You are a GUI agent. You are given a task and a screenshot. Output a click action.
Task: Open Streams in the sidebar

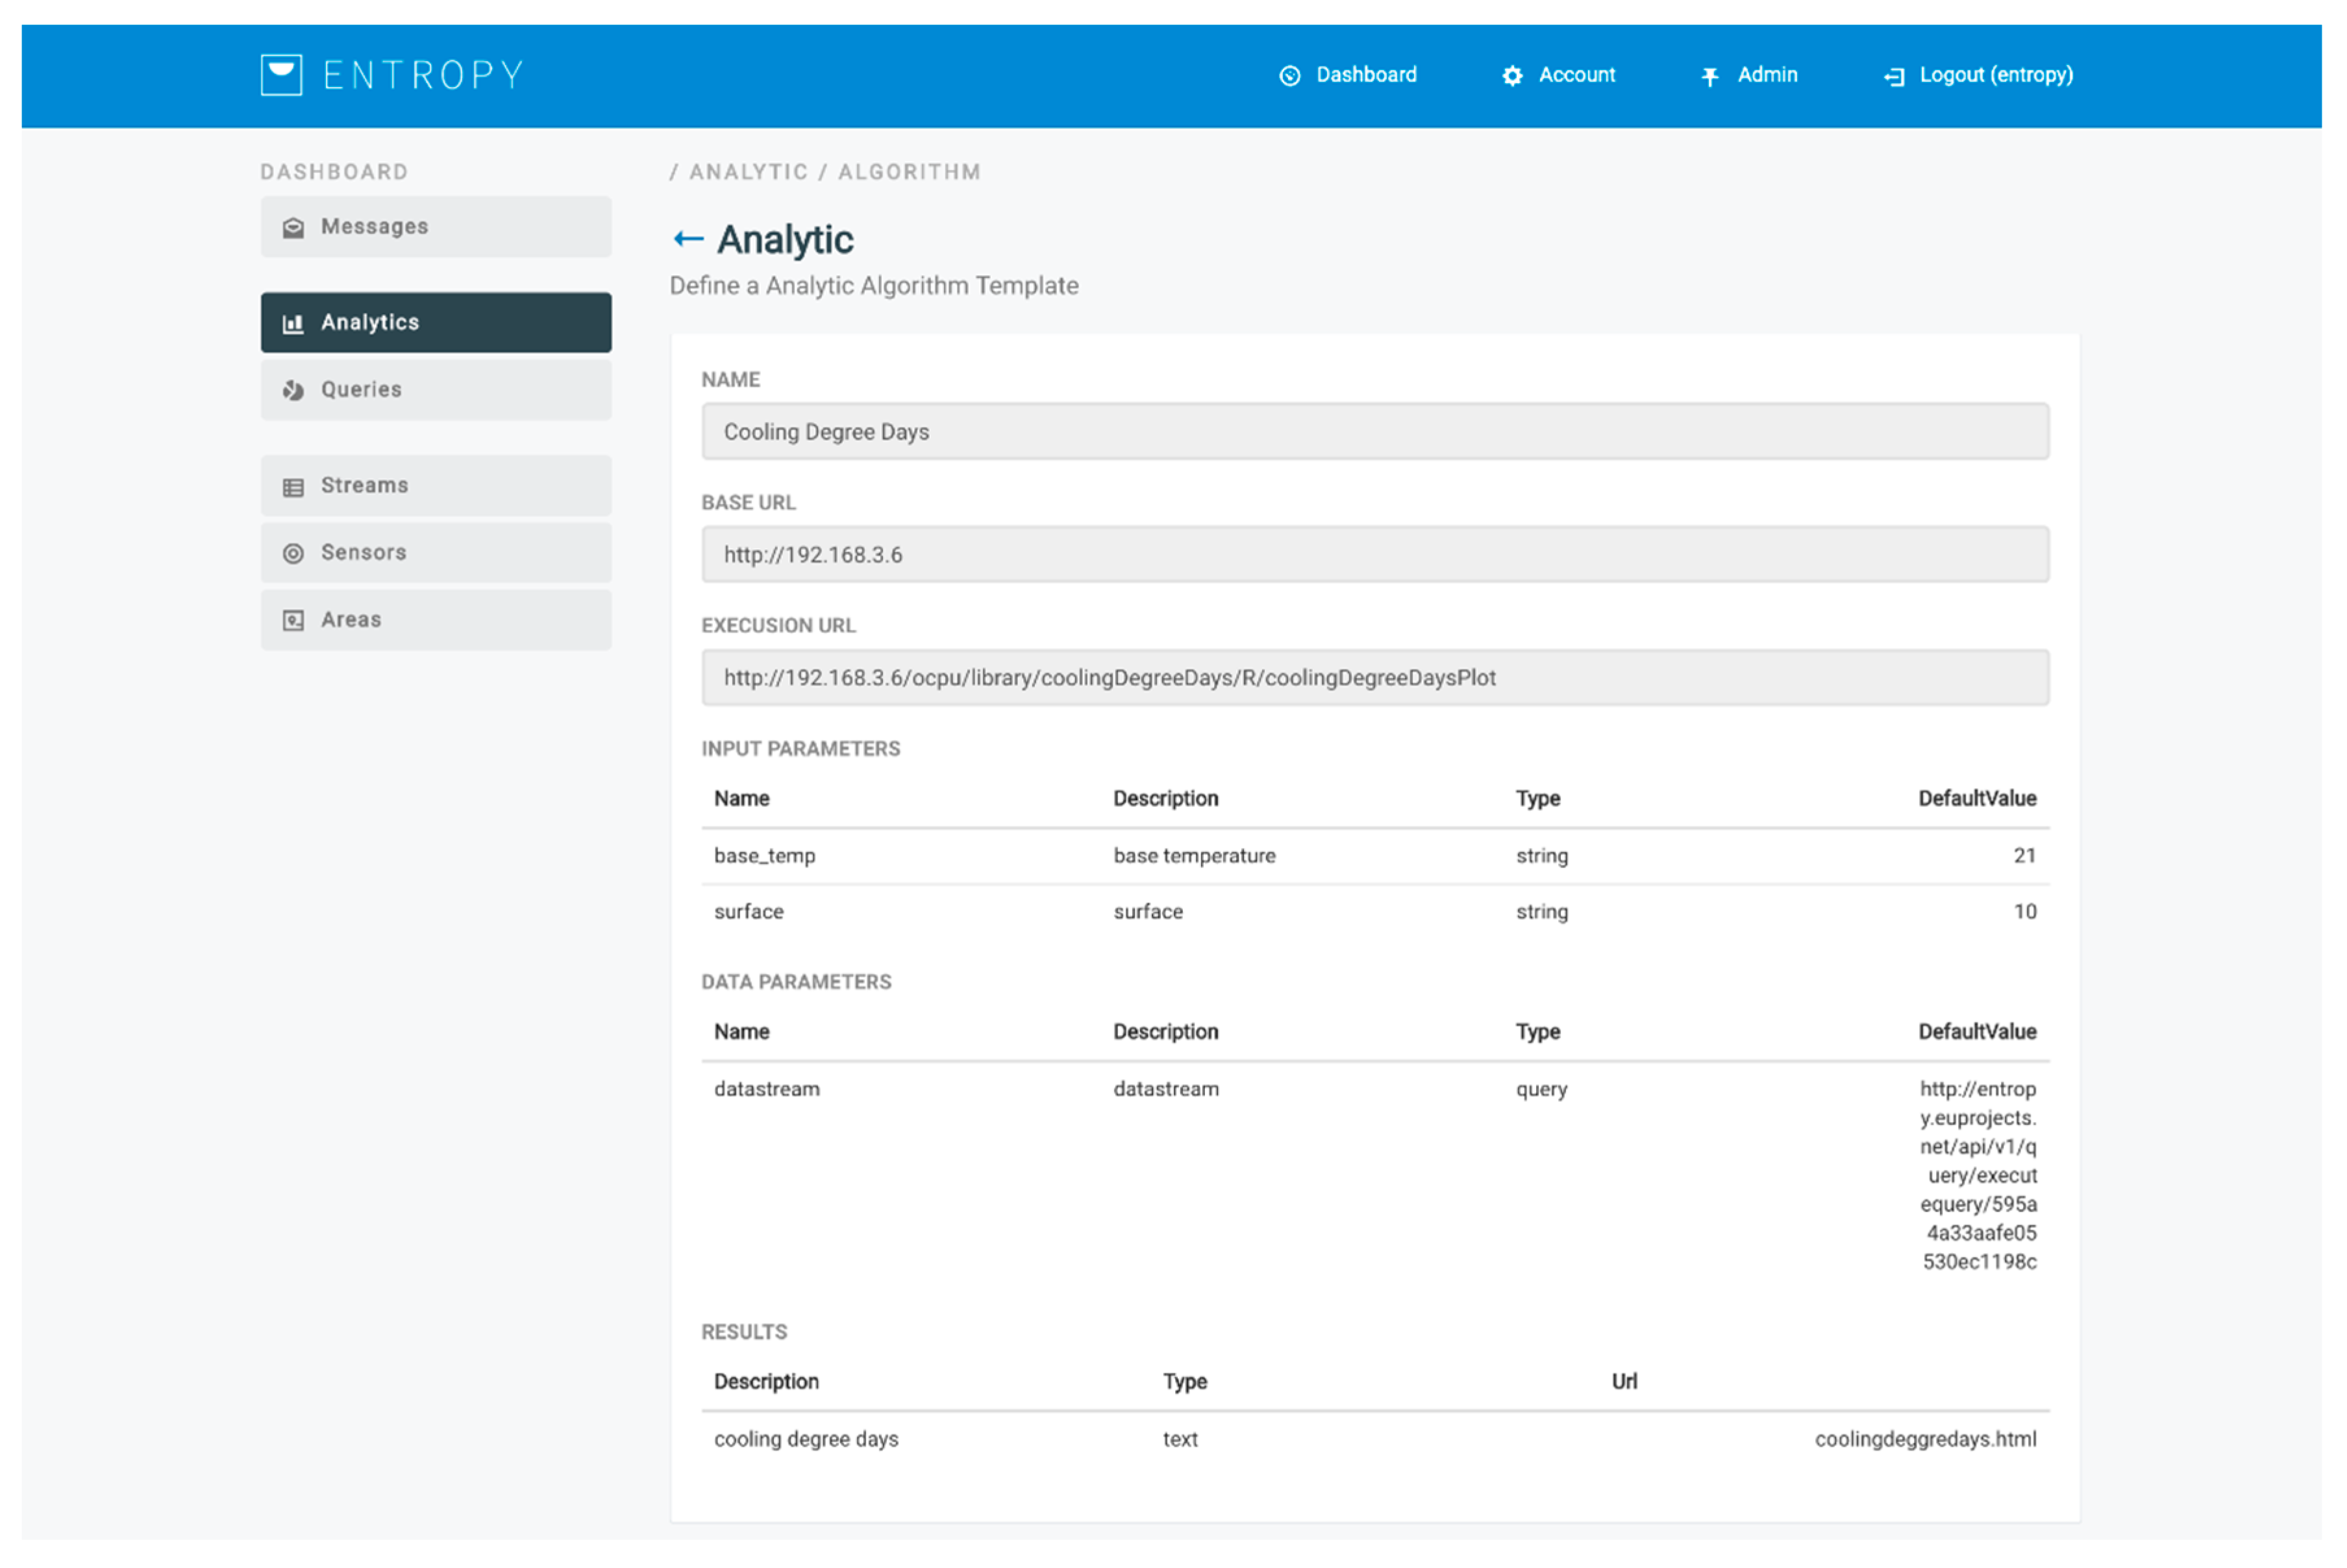(436, 485)
